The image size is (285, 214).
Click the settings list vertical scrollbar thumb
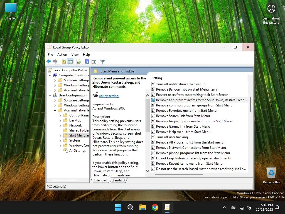(x=250, y=104)
